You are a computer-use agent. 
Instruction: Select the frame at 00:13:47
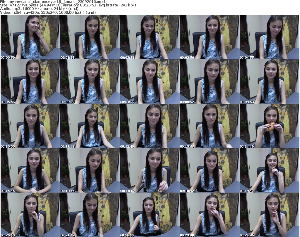tap(209, 126)
